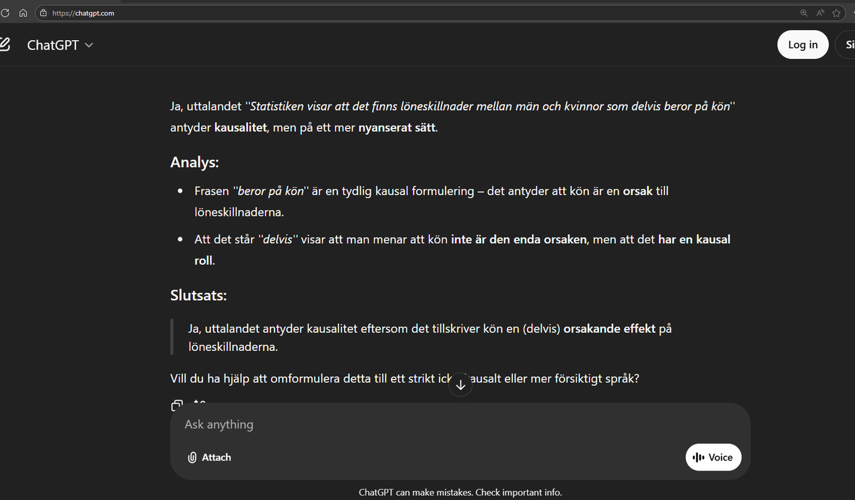Click the 'ChatGPT can make mistakes' disclaimer text
Viewport: 855px width, 500px height.
(x=460, y=493)
